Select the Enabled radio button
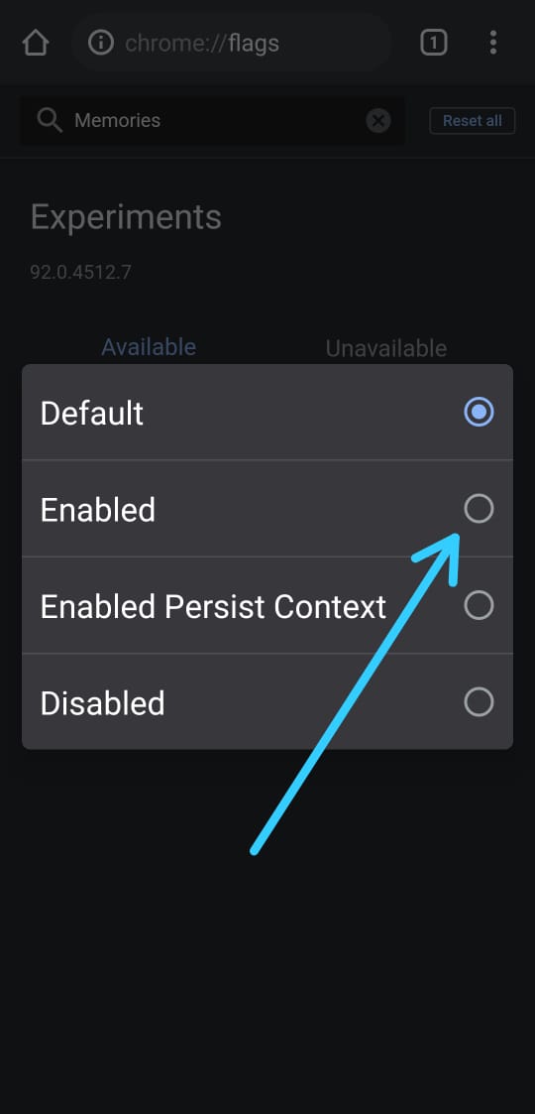 tap(479, 509)
